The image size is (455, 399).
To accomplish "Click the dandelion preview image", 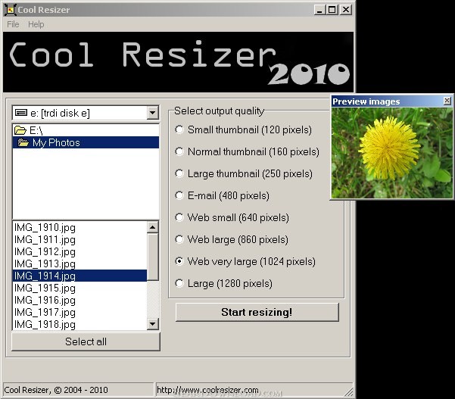I will pyautogui.click(x=392, y=153).
